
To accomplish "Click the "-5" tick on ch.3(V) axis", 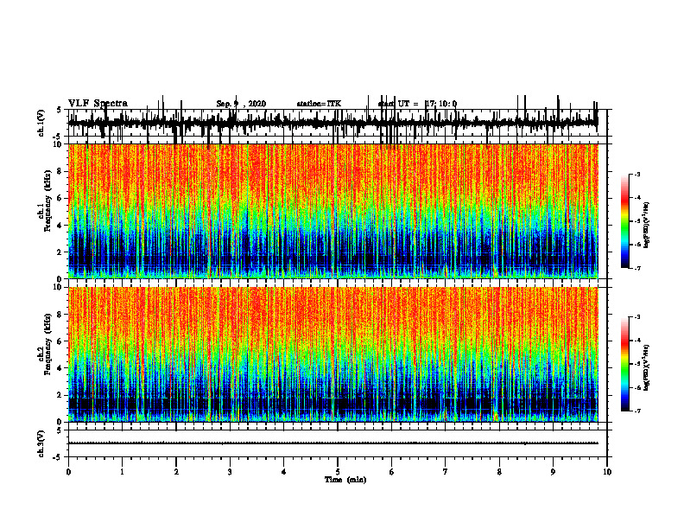I will point(59,457).
